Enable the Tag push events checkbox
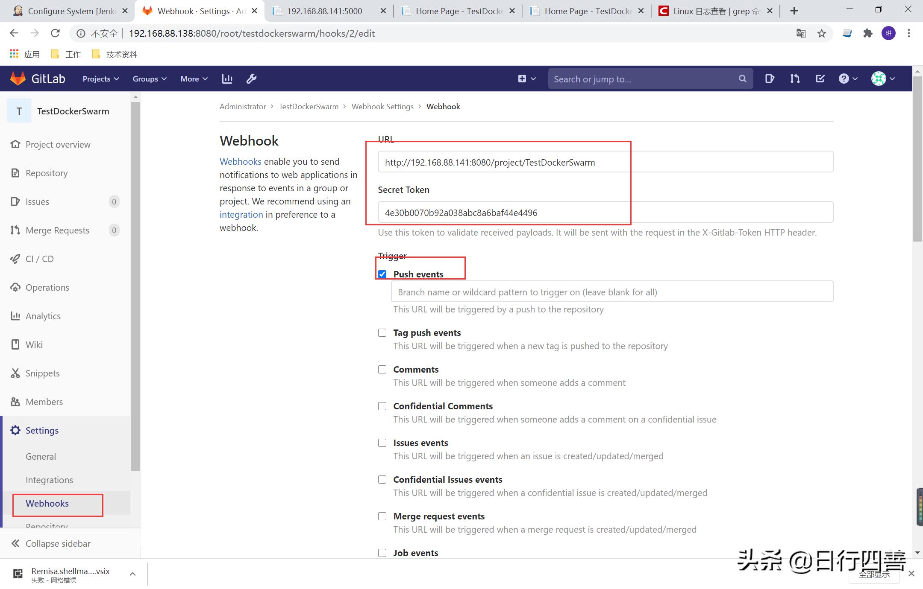 (382, 332)
